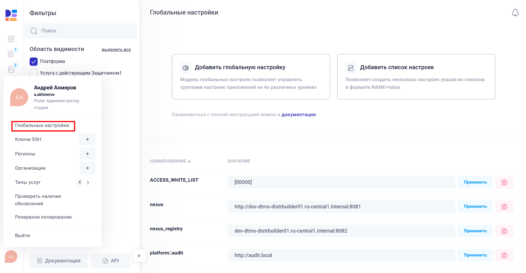Open the services sidebar icon with badge 7

pyautogui.click(x=11, y=54)
